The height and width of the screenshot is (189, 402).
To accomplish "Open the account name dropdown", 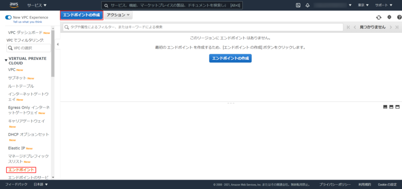I will point(333,5).
